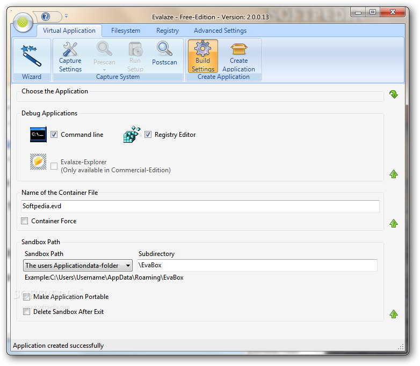Click the container file name field
Screen dimensions: 420x366
[200, 206]
